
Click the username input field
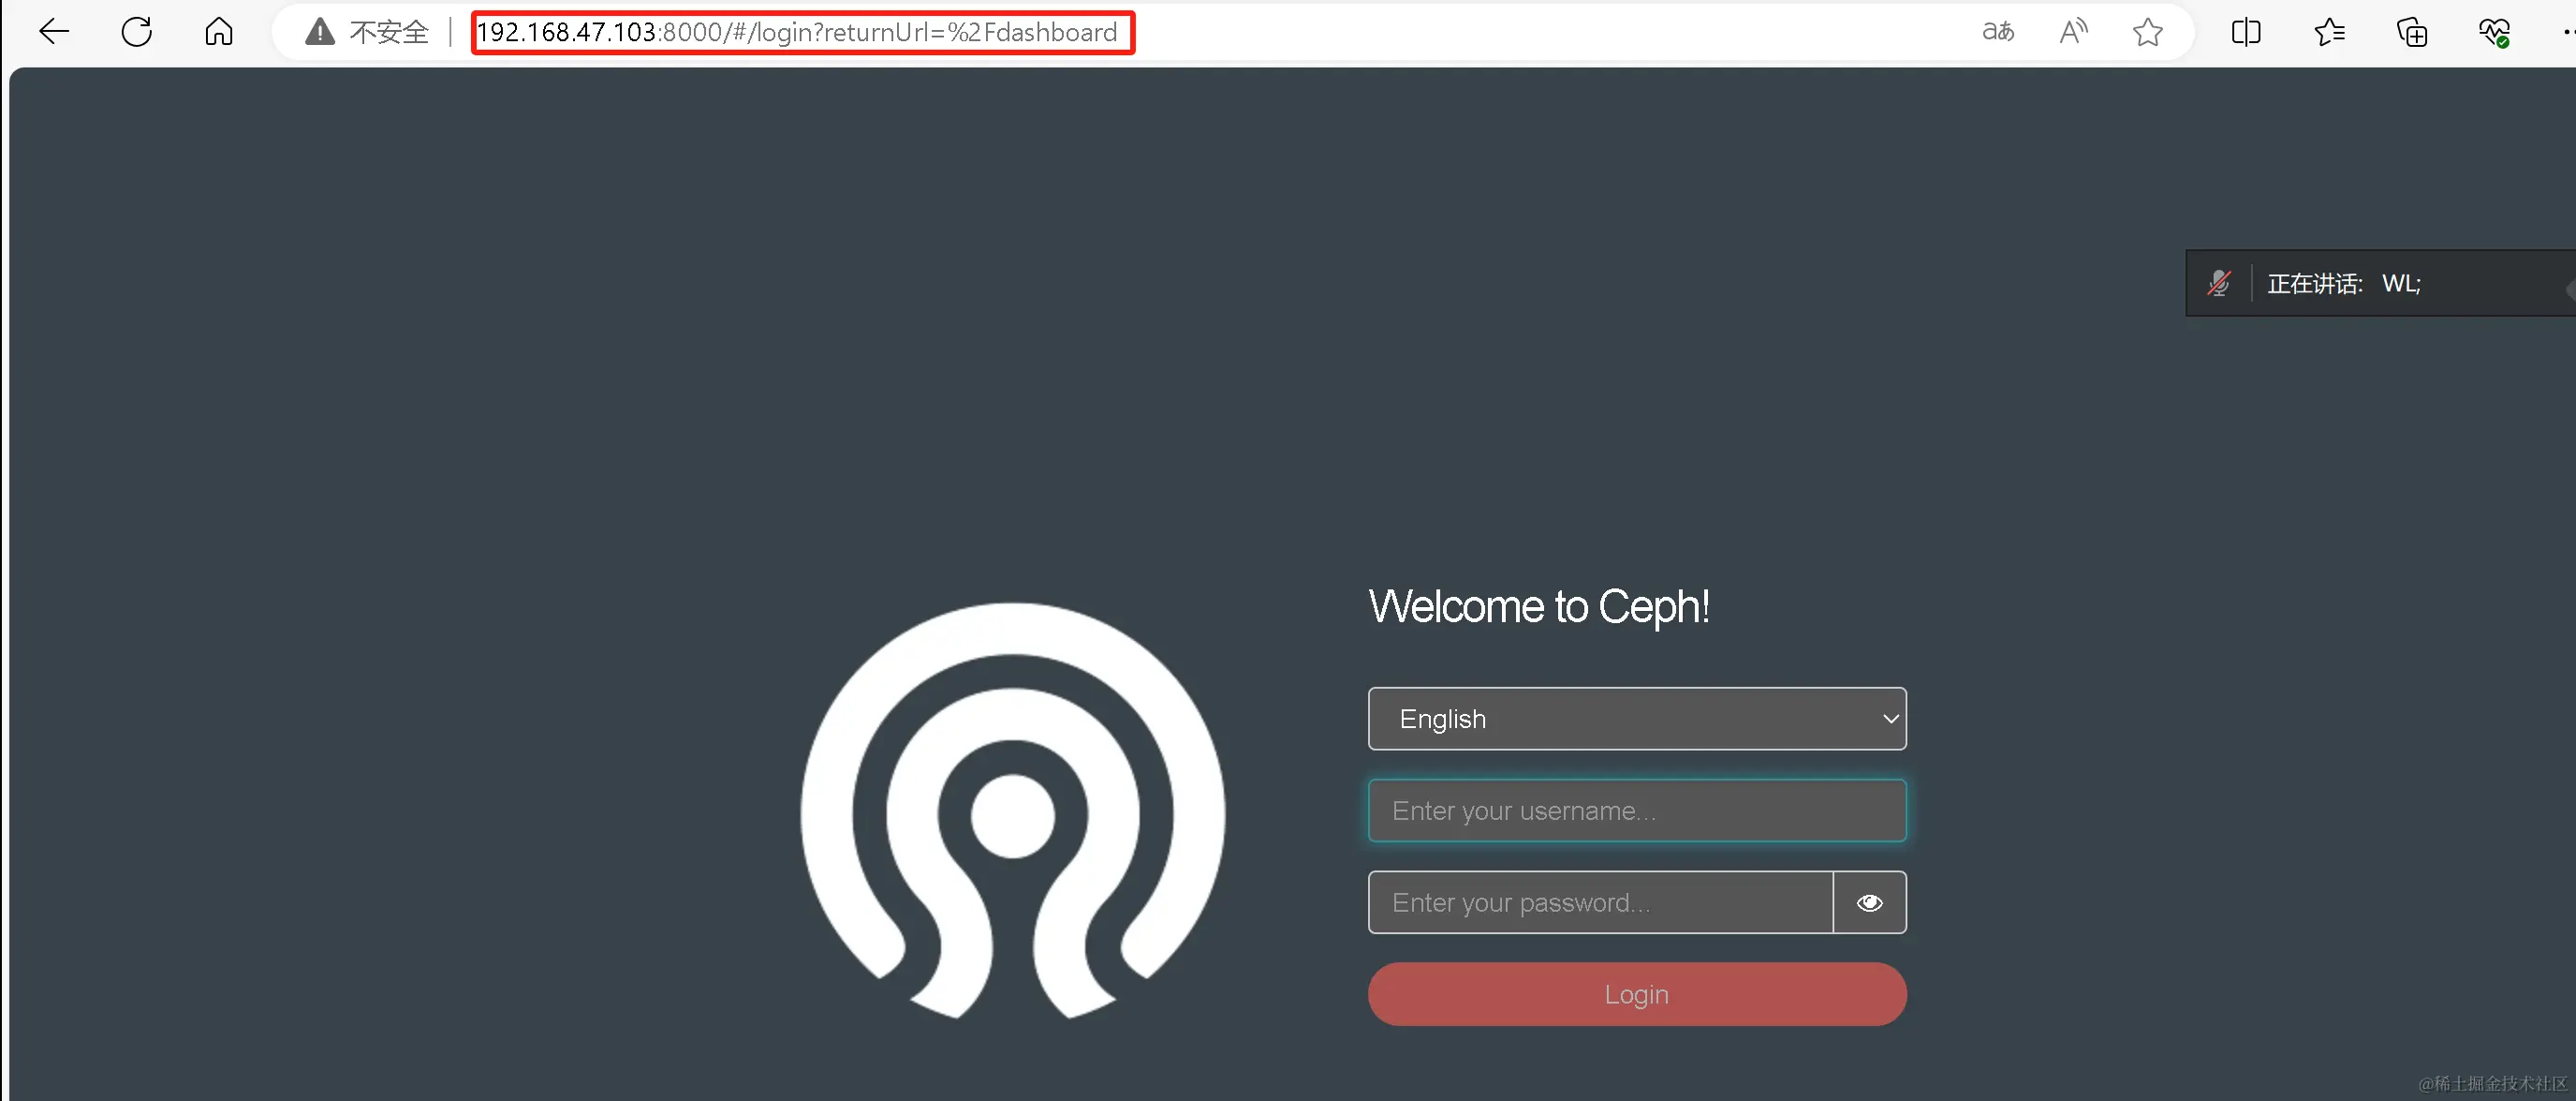click(x=1636, y=811)
